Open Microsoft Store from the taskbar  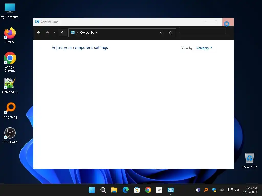137,190
